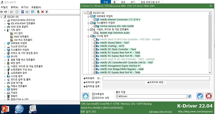Collapse 사운드, 비디오 및 게임 컨트롤러 in K-Driver
Screen dimensions: 215x114
(x=89, y=30)
